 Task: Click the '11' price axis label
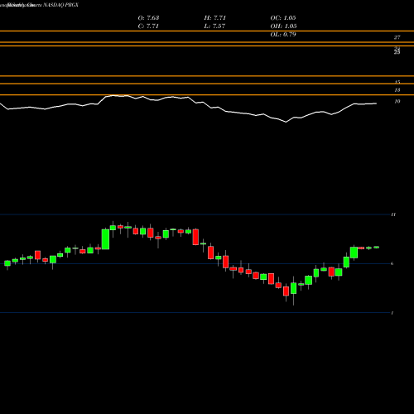tap(393, 214)
